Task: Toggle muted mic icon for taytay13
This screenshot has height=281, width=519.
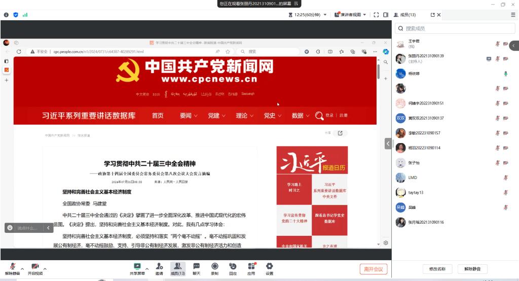Action: (x=505, y=193)
